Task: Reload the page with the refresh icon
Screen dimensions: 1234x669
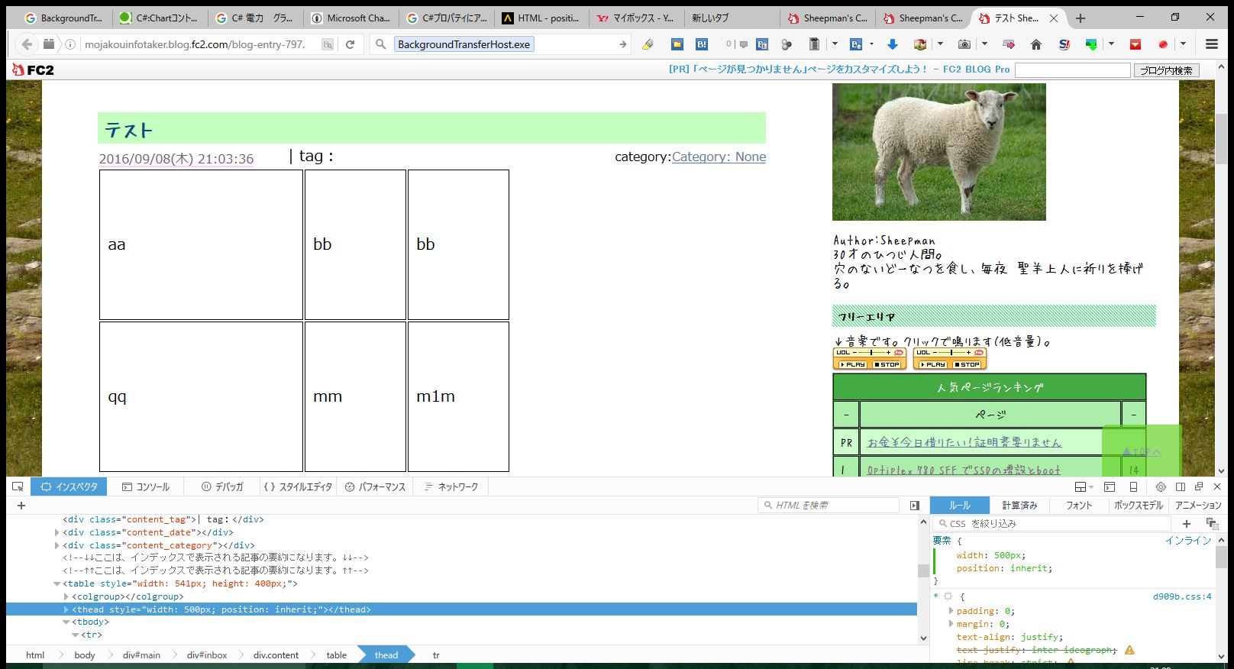Action: [350, 44]
